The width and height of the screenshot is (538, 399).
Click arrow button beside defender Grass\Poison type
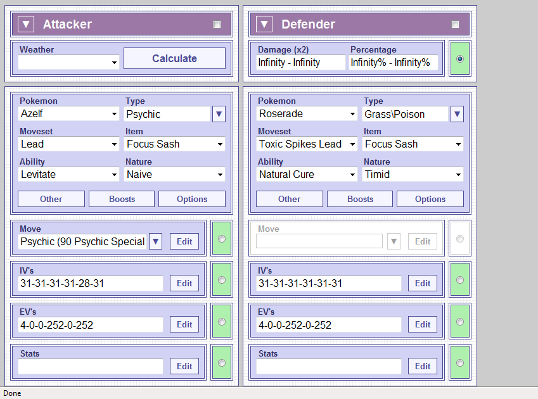click(x=457, y=114)
